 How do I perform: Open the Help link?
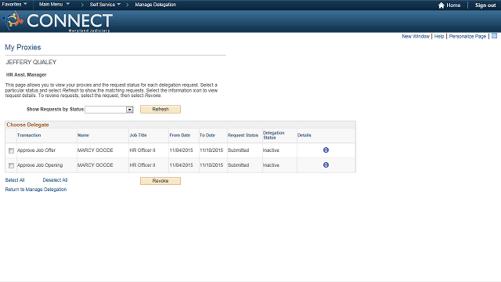click(x=439, y=37)
